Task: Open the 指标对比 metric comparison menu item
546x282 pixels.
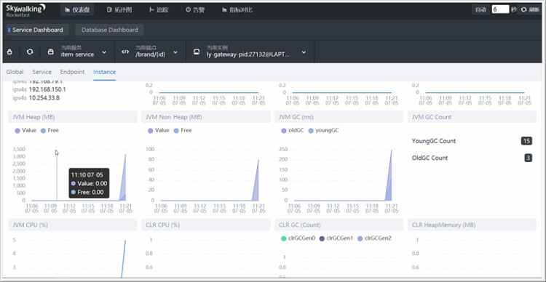Action: (237, 9)
